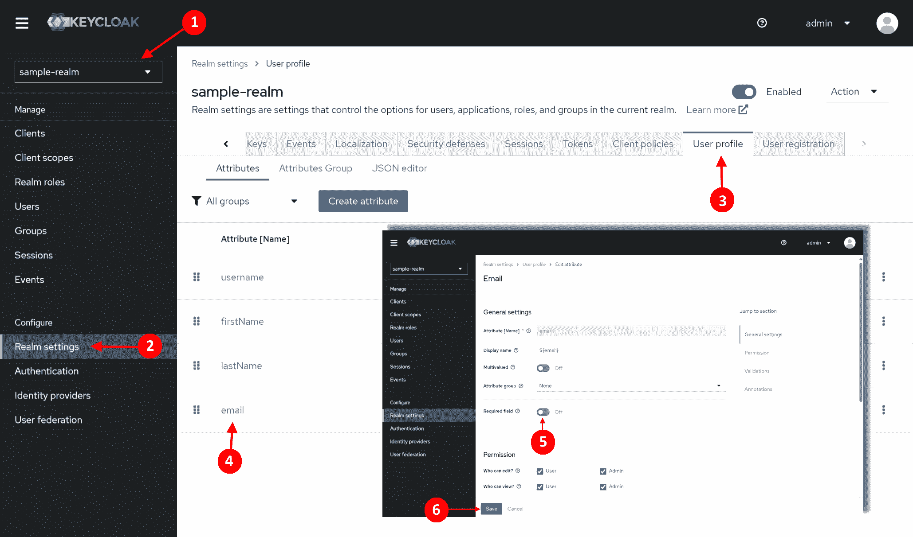Open the hamburger navigation menu

pos(22,23)
